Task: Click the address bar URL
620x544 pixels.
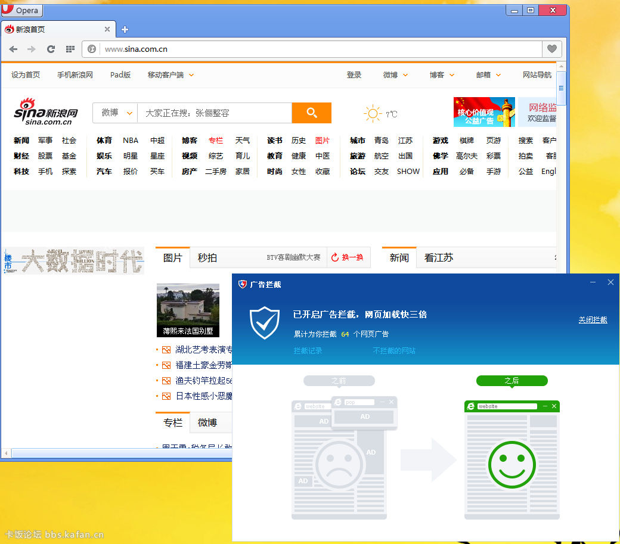Action: point(136,49)
